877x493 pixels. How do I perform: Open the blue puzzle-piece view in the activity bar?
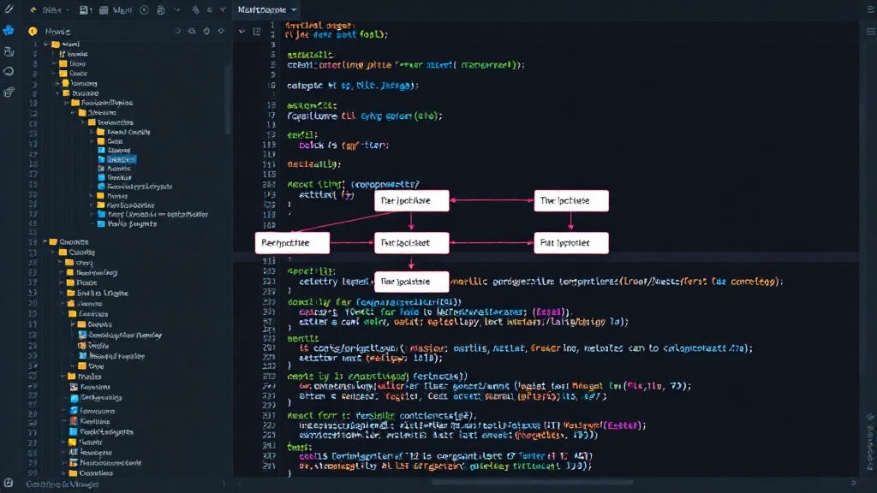click(x=9, y=31)
